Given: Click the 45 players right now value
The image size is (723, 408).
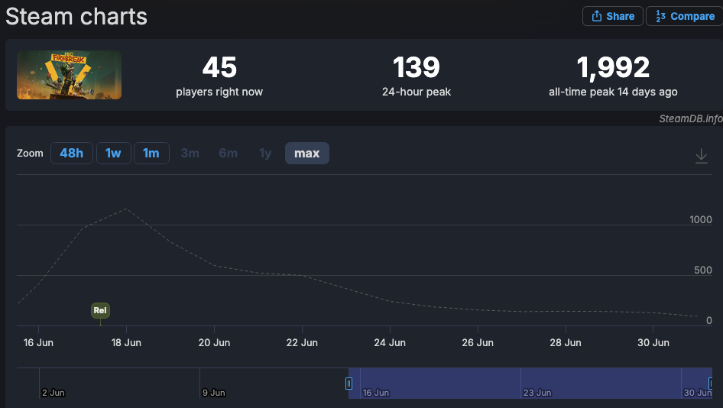Looking at the screenshot, I should pyautogui.click(x=219, y=67).
